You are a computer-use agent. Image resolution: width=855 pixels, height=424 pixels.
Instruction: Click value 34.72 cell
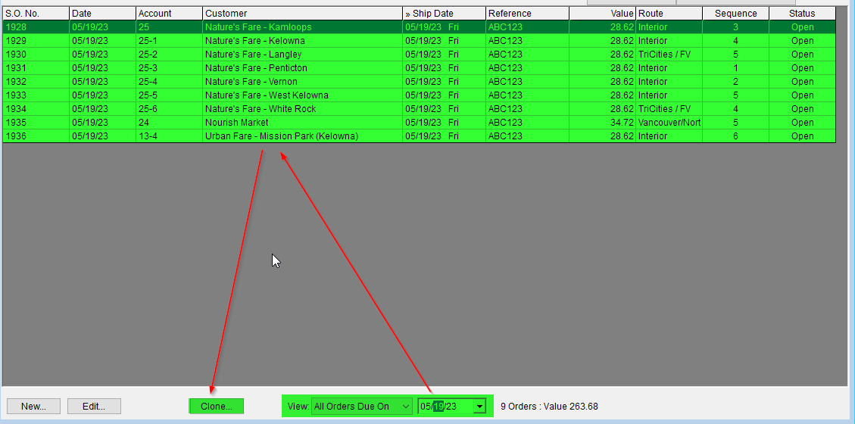click(603, 122)
